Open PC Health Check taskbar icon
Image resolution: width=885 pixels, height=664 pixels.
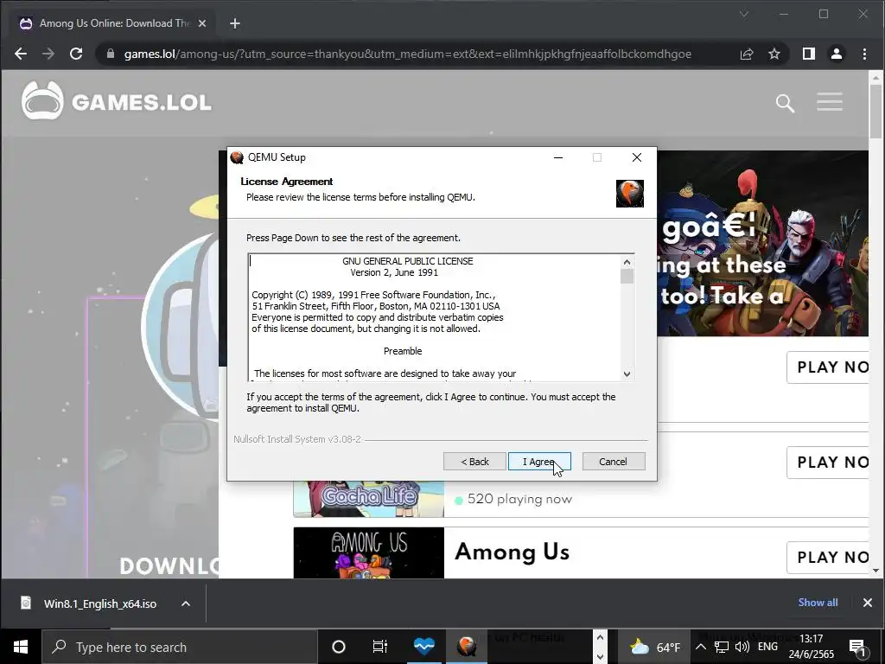click(x=423, y=647)
